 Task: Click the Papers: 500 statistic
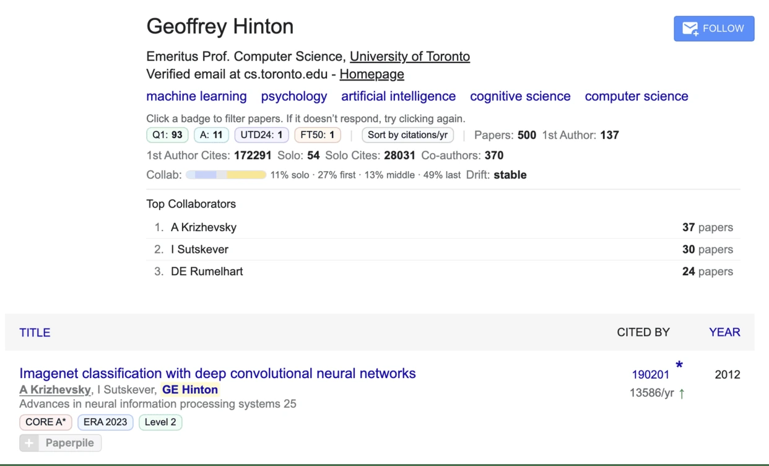(x=505, y=135)
